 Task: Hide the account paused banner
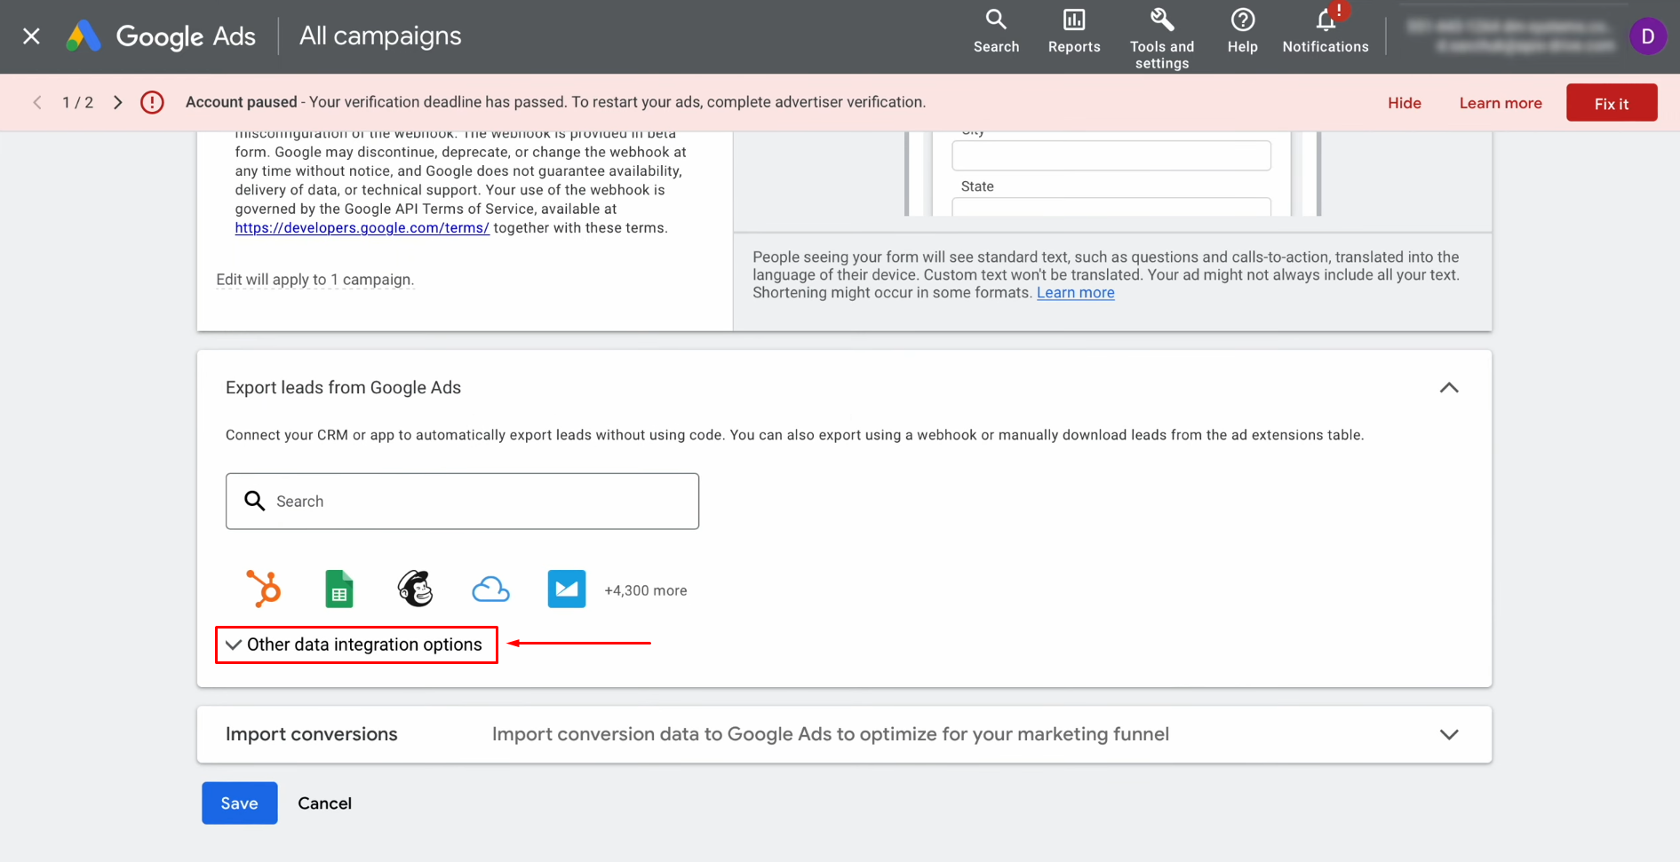[1405, 103]
